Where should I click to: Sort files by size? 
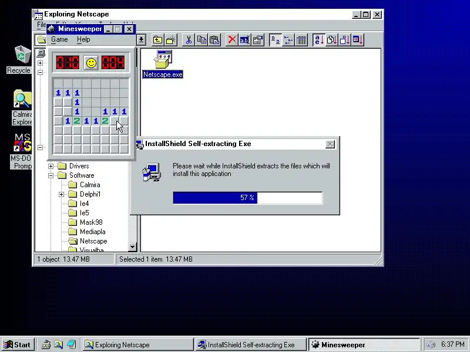345,40
